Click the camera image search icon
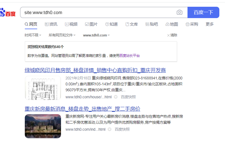The height and width of the screenshot is (142, 225). click(x=179, y=12)
